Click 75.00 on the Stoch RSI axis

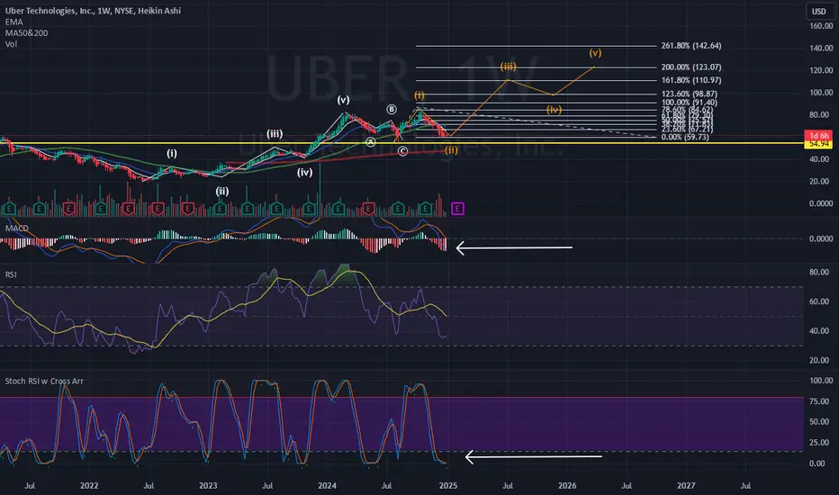tap(821, 401)
